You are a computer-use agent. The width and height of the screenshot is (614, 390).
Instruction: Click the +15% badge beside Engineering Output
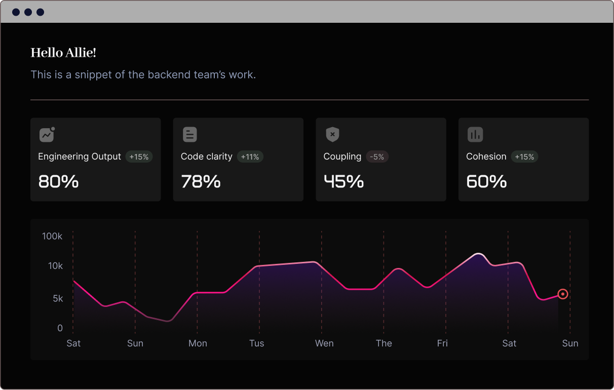click(x=139, y=157)
